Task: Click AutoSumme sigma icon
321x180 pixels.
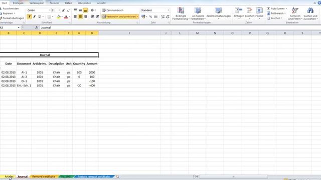Action: click(x=268, y=8)
